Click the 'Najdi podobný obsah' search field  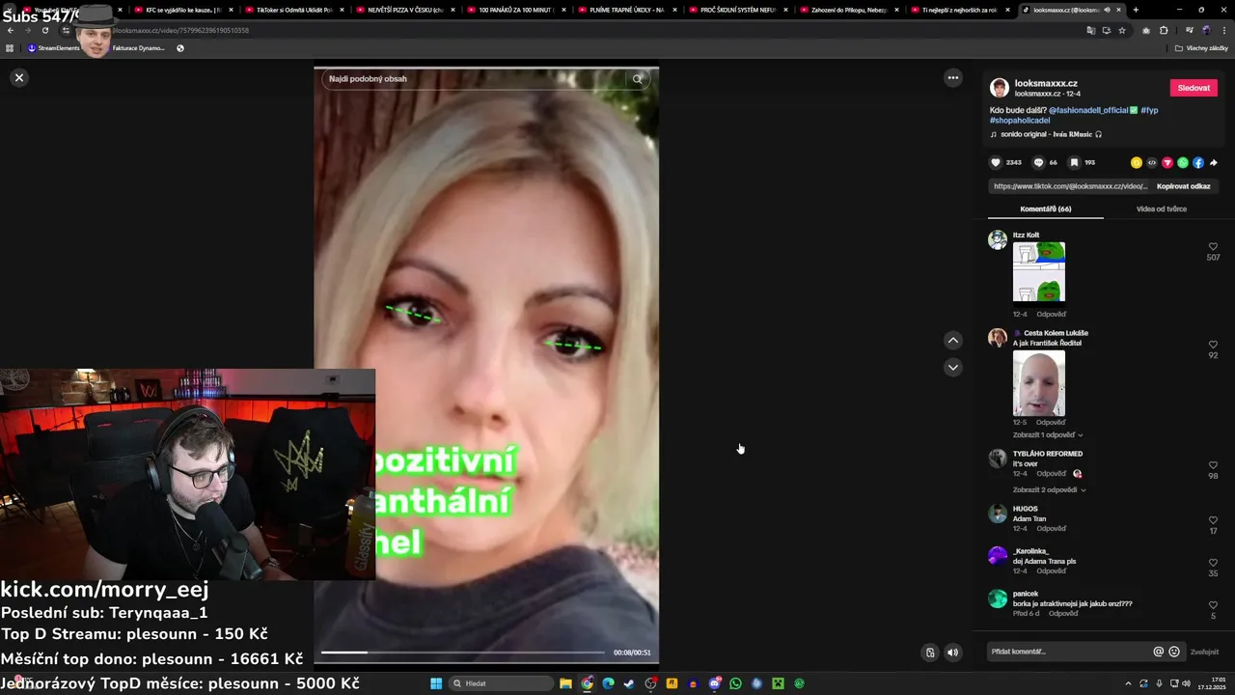point(473,79)
